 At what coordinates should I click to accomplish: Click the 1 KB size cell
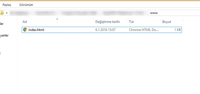pos(177,30)
